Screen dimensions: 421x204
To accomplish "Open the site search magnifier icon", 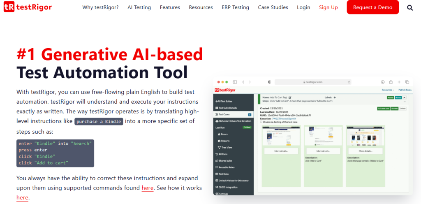I will (410, 7).
